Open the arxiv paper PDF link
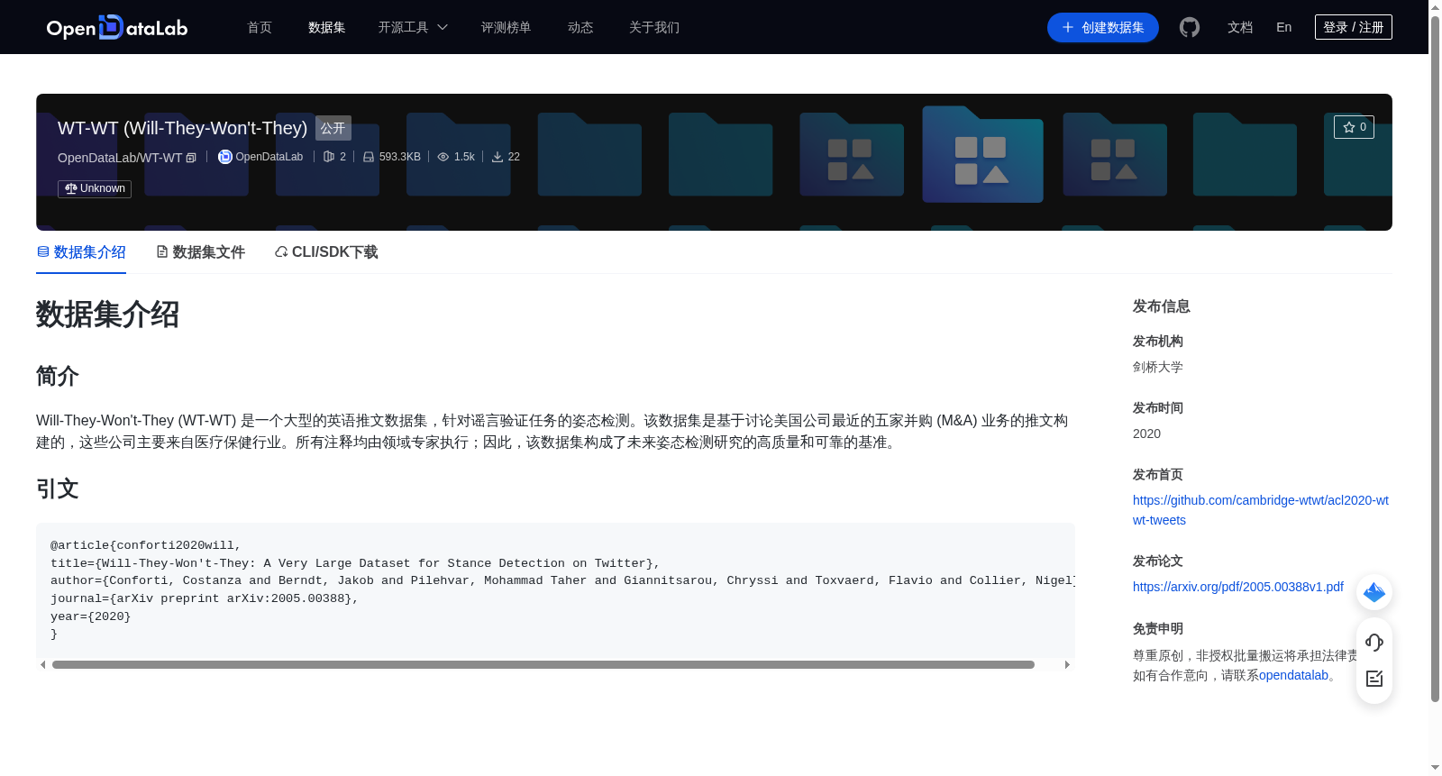Image resolution: width=1442 pixels, height=776 pixels. [1238, 587]
